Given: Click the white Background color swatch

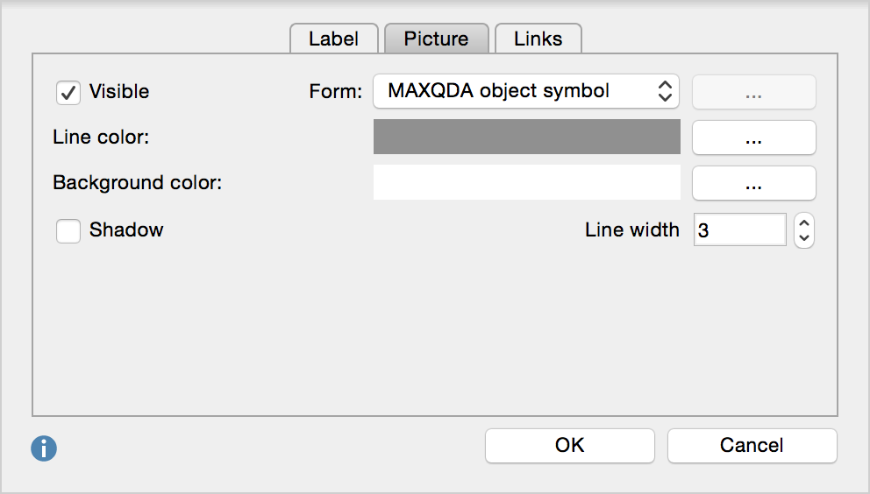Looking at the screenshot, I should [526, 183].
